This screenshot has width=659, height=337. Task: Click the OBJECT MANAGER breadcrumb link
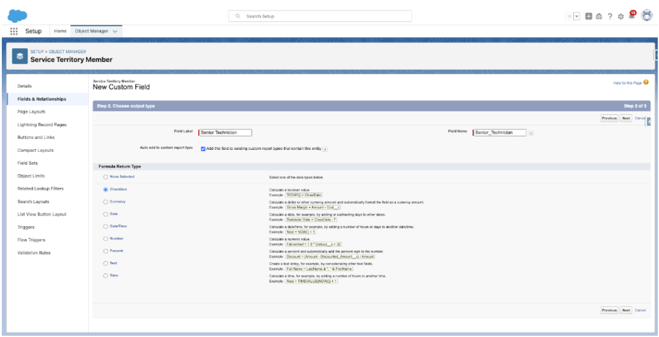coord(68,51)
